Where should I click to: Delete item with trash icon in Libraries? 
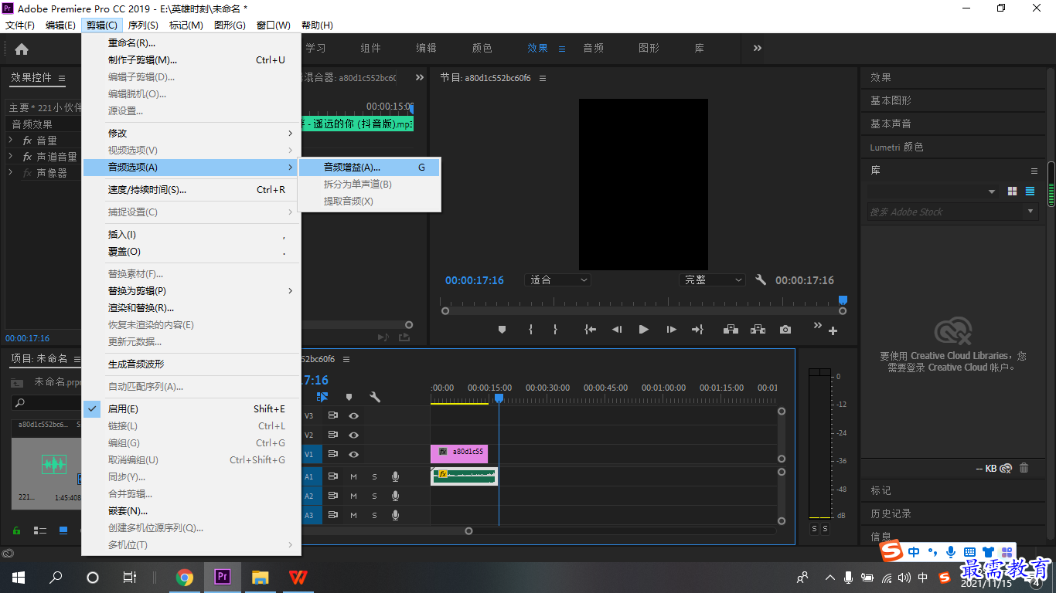pyautogui.click(x=1024, y=468)
